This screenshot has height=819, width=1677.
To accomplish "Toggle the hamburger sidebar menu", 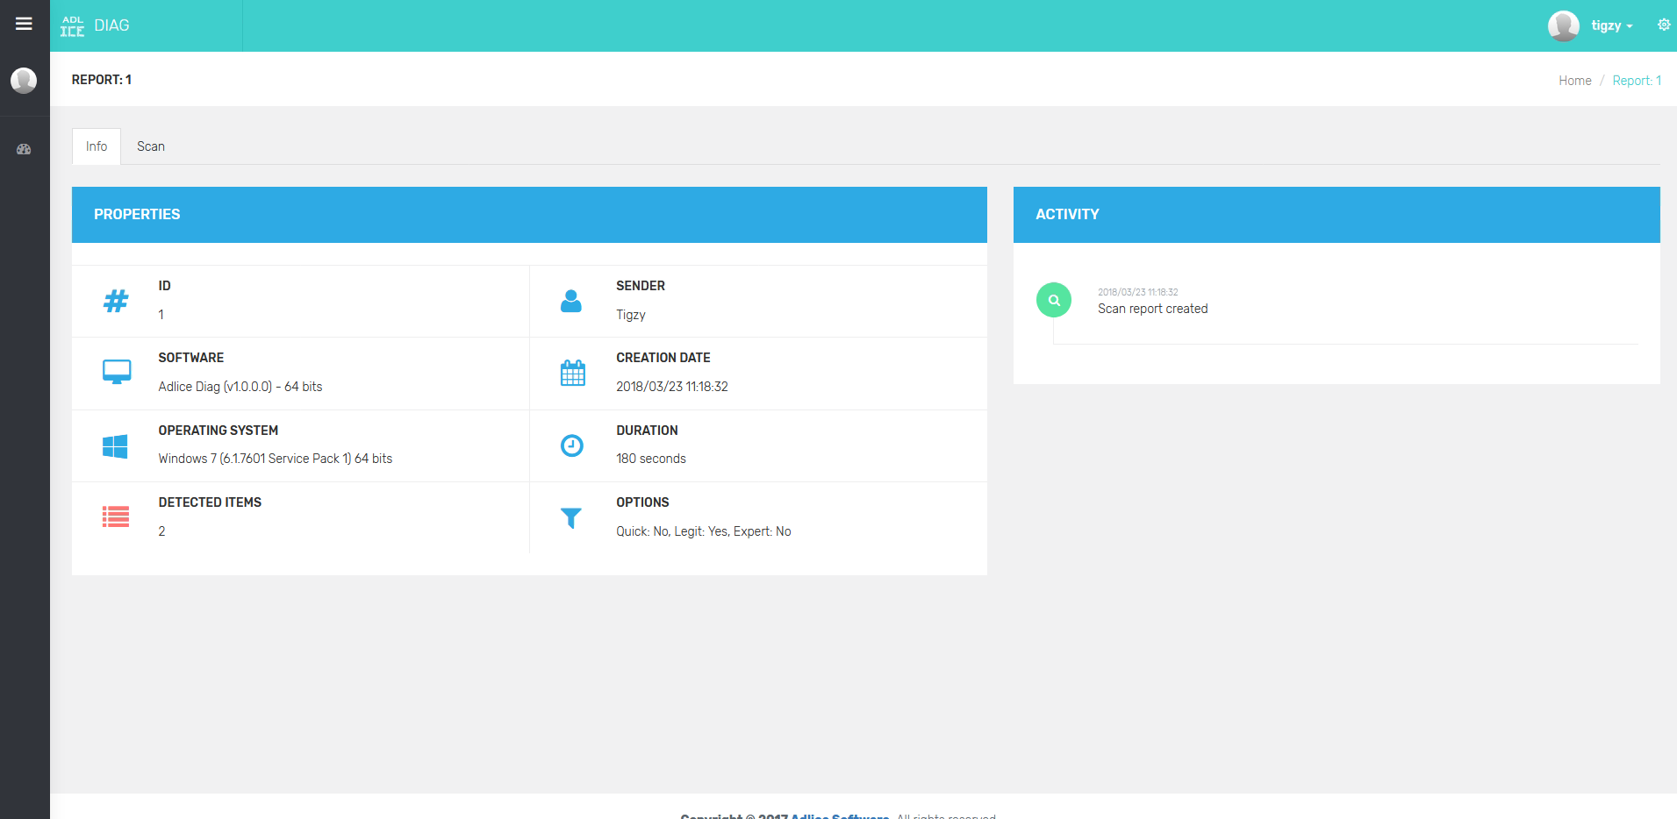I will (24, 24).
